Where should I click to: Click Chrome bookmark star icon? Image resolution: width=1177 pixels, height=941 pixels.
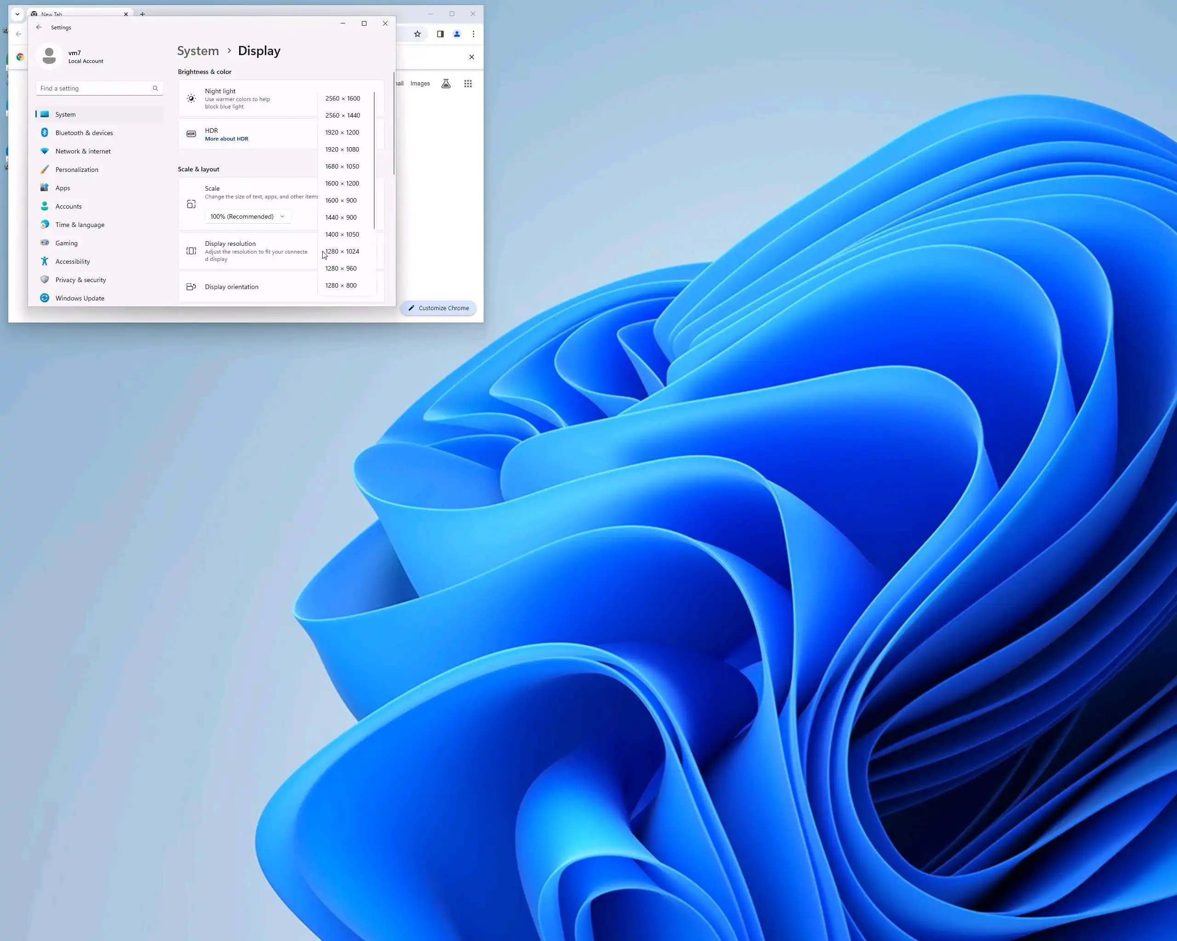click(x=417, y=34)
